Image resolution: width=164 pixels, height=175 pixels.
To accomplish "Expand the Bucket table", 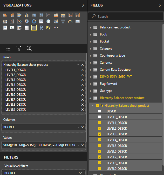I will click(91, 42).
